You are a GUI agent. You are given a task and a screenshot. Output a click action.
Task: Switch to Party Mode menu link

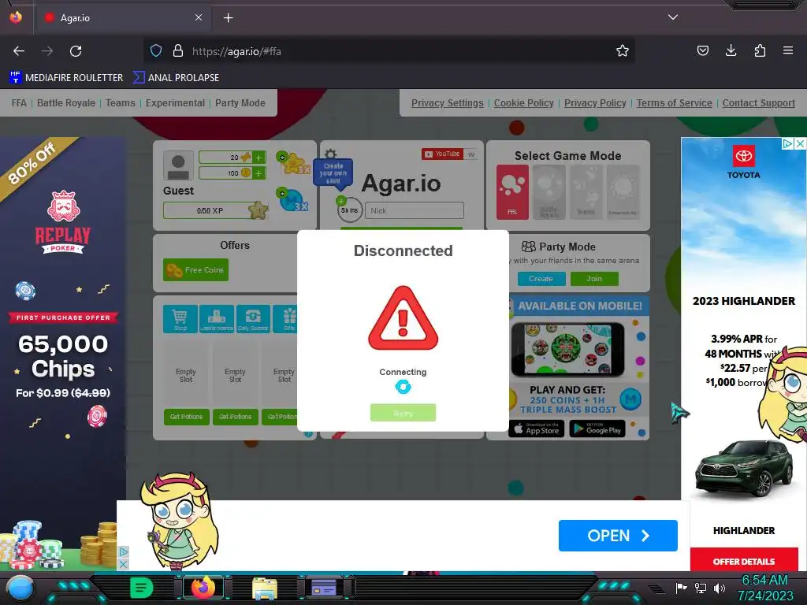pyautogui.click(x=240, y=103)
